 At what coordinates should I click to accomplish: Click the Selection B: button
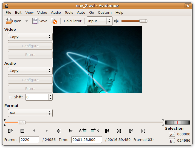coord(172,141)
